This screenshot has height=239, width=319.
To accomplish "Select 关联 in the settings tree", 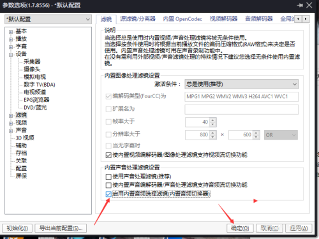I will [x=21, y=161].
